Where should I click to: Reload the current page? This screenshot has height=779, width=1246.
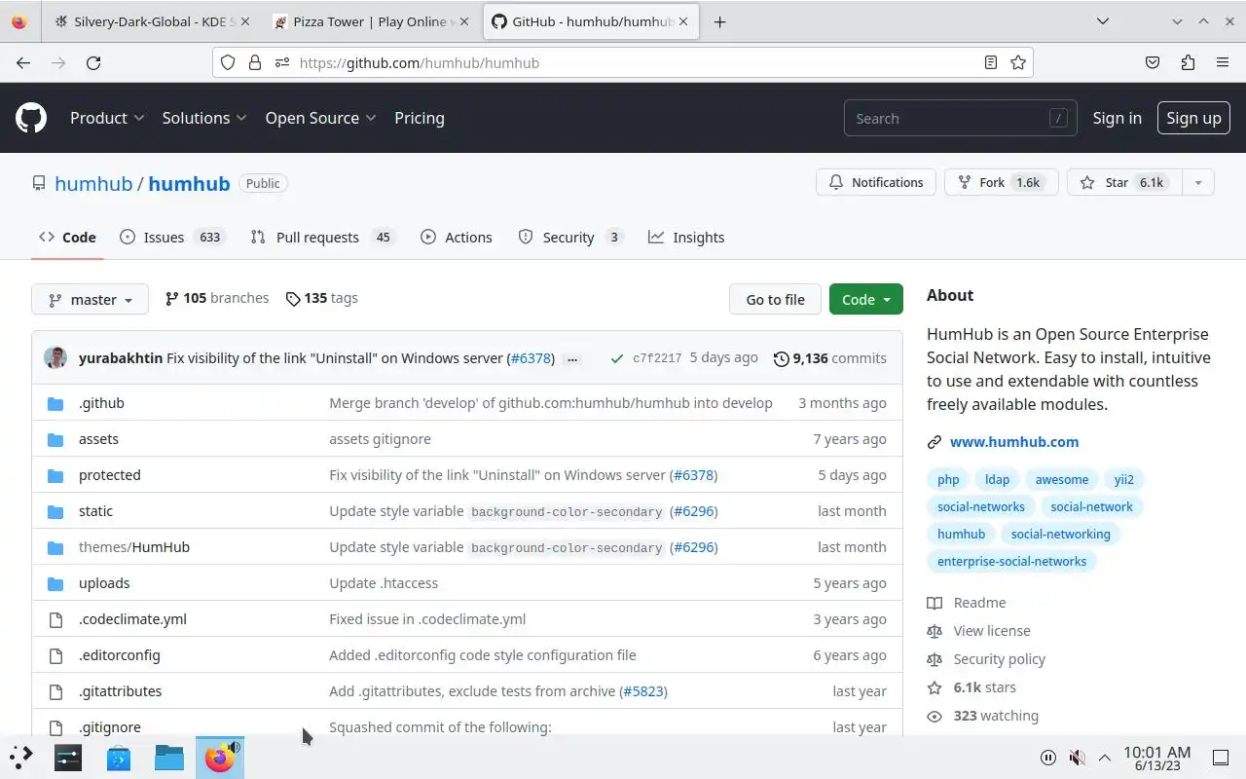93,62
